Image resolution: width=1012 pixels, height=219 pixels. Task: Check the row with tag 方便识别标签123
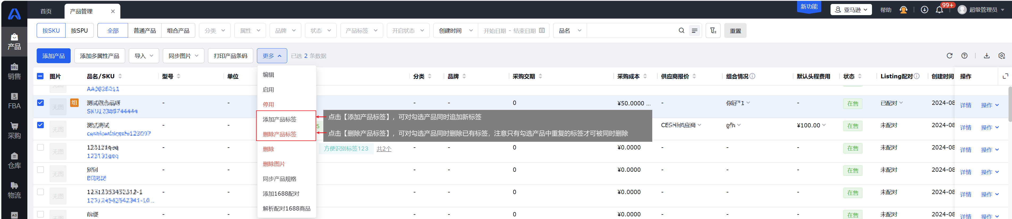[x=40, y=148]
